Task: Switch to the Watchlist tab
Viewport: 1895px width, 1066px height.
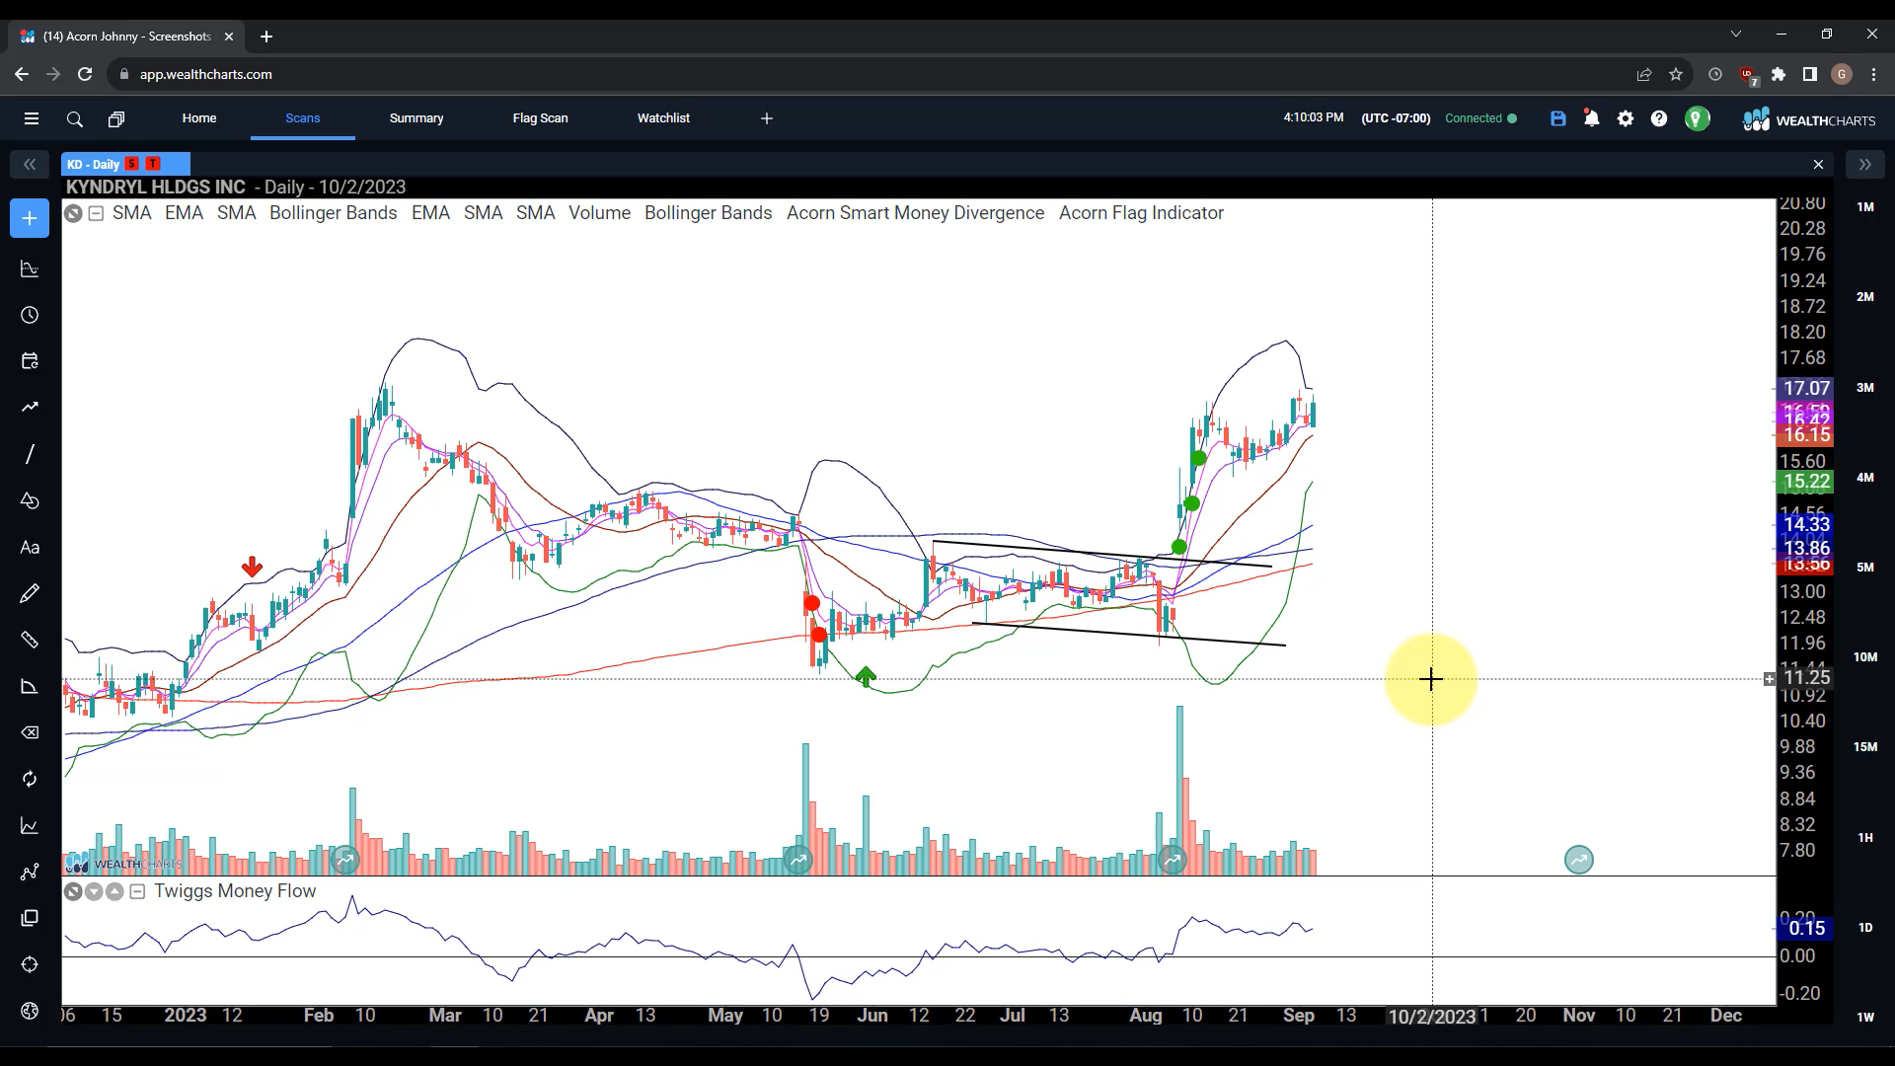Action: pos(663,117)
